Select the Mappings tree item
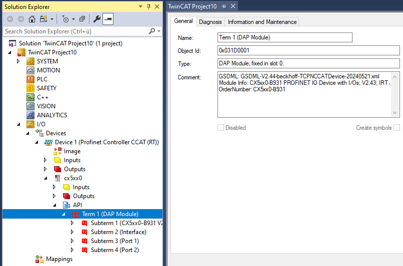The height and width of the screenshot is (266, 403). click(x=59, y=259)
